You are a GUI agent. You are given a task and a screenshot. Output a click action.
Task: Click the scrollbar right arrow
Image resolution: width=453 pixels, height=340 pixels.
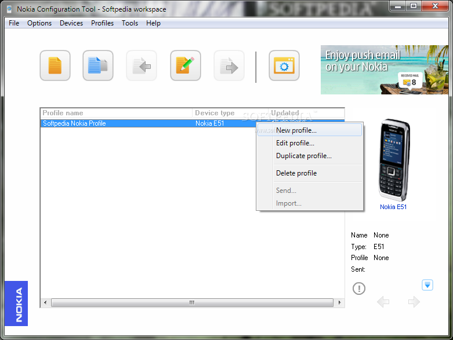click(339, 302)
